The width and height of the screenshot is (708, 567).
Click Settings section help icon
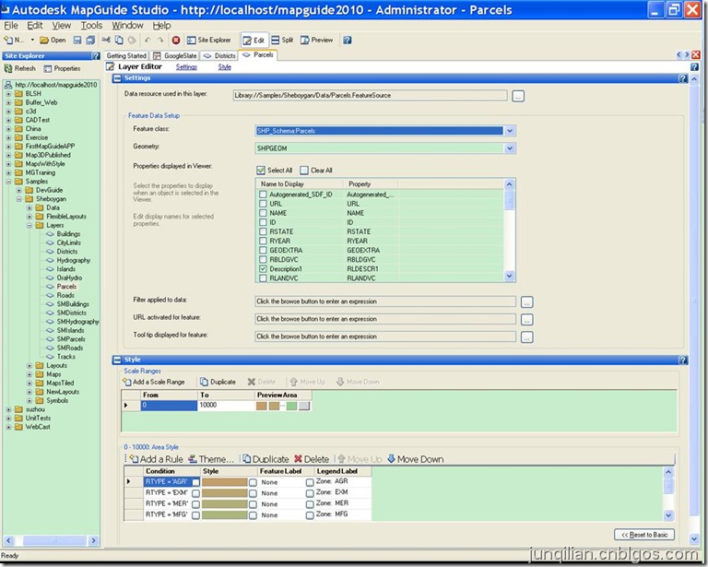point(683,78)
